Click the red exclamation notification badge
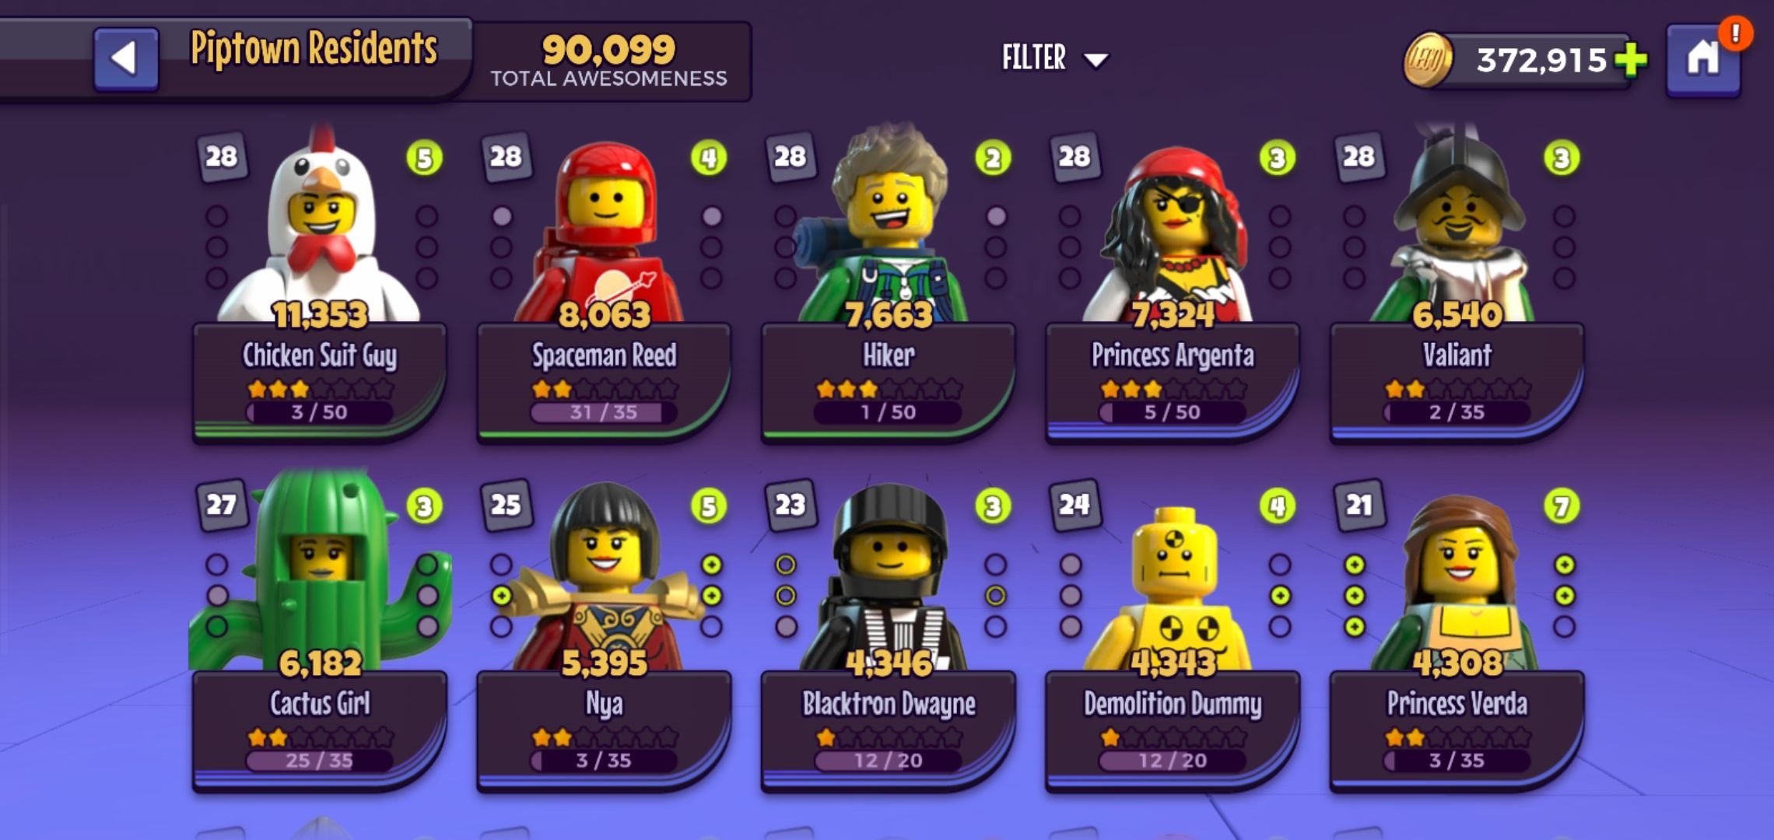 (1734, 33)
